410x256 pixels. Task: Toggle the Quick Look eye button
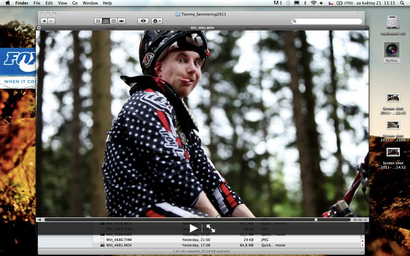tap(143, 21)
